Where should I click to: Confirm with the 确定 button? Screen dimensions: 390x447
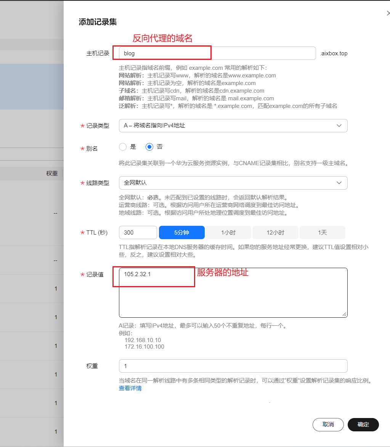pos(363,424)
